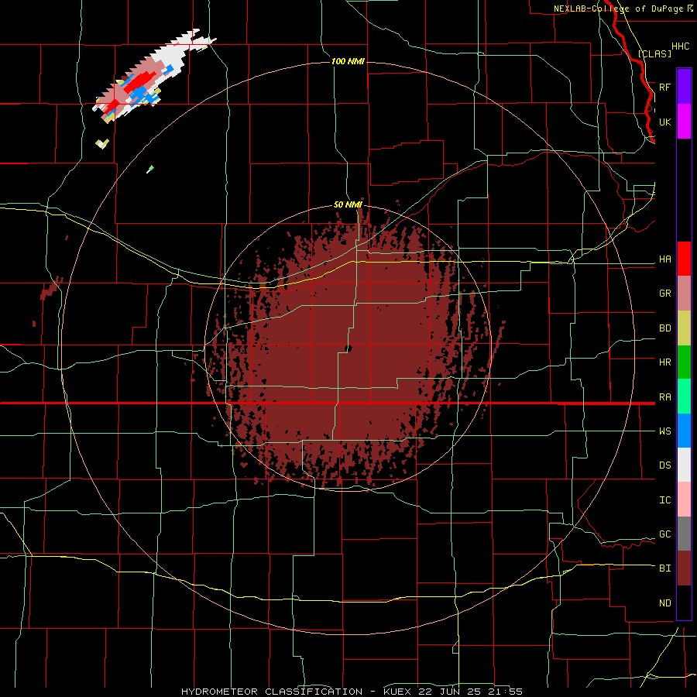Image resolution: width=697 pixels, height=697 pixels.
Task: Click the BI dark red legend swatch
Action: point(684,568)
